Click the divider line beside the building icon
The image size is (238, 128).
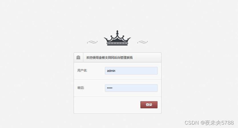pos(83,58)
